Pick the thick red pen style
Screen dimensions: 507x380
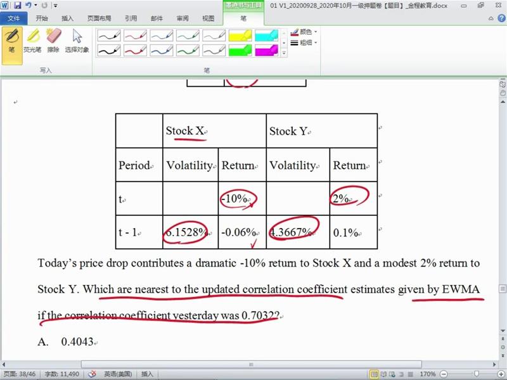[135, 50]
